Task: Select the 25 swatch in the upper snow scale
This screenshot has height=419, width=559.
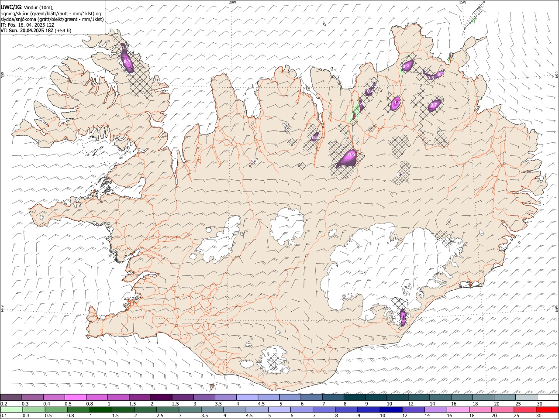Action: point(526,397)
